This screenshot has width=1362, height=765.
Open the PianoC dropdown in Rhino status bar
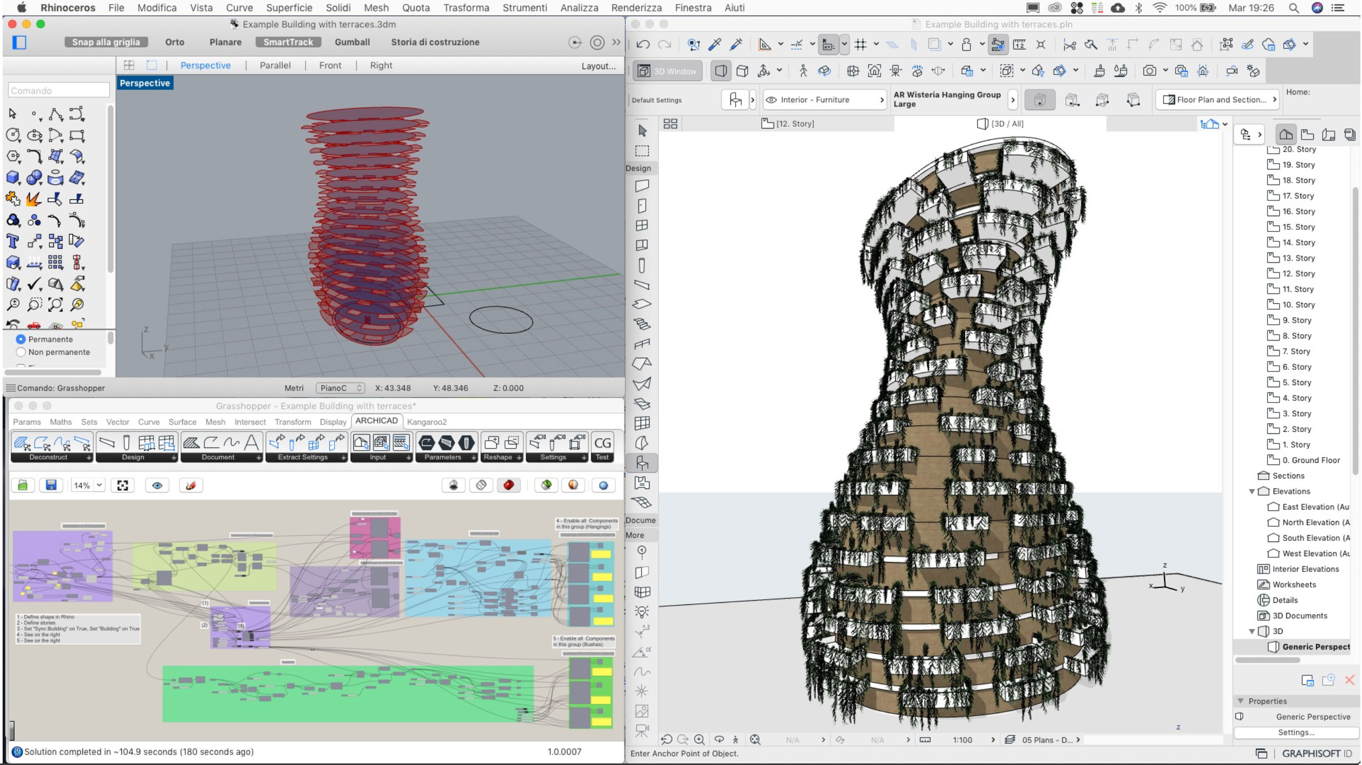[x=340, y=387]
